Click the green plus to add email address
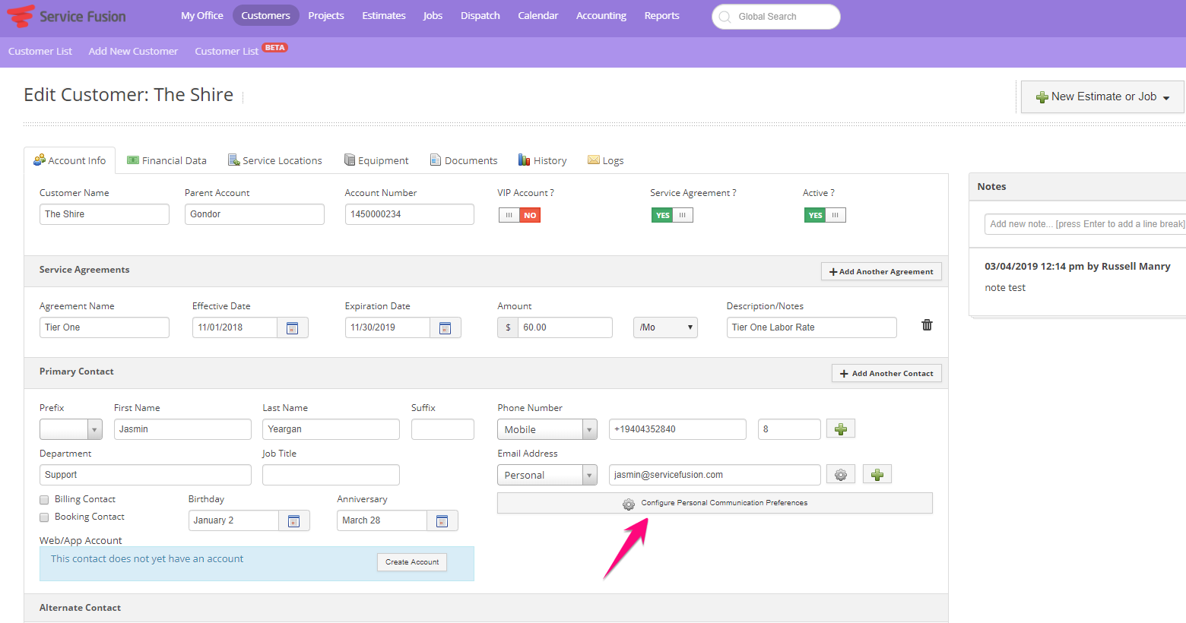Image resolution: width=1186 pixels, height=623 pixels. 877,475
